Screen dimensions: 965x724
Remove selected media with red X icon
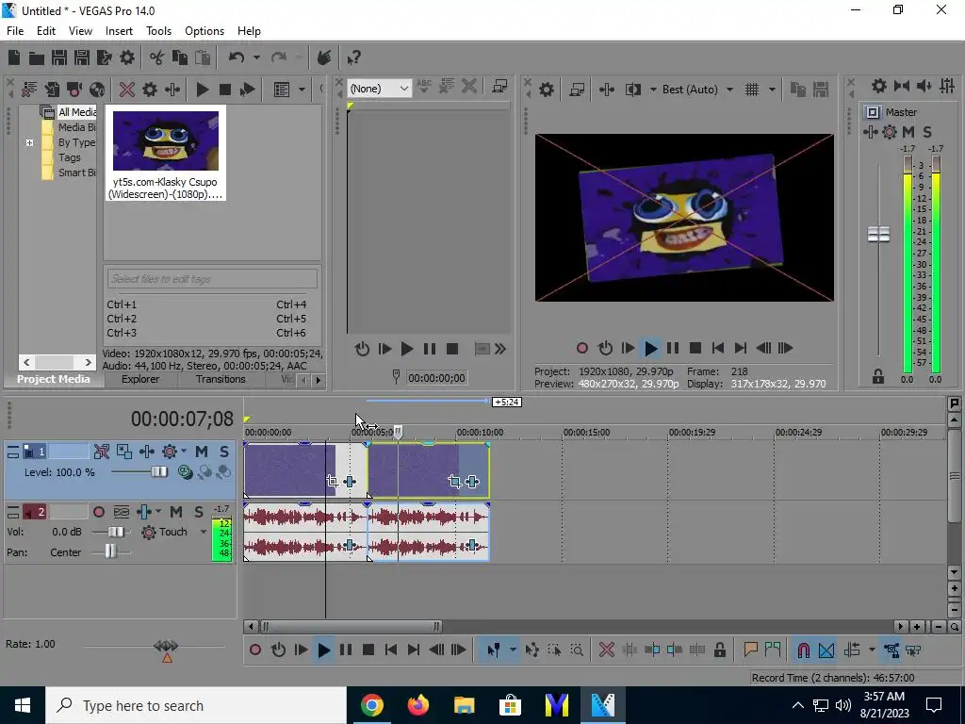coord(127,90)
